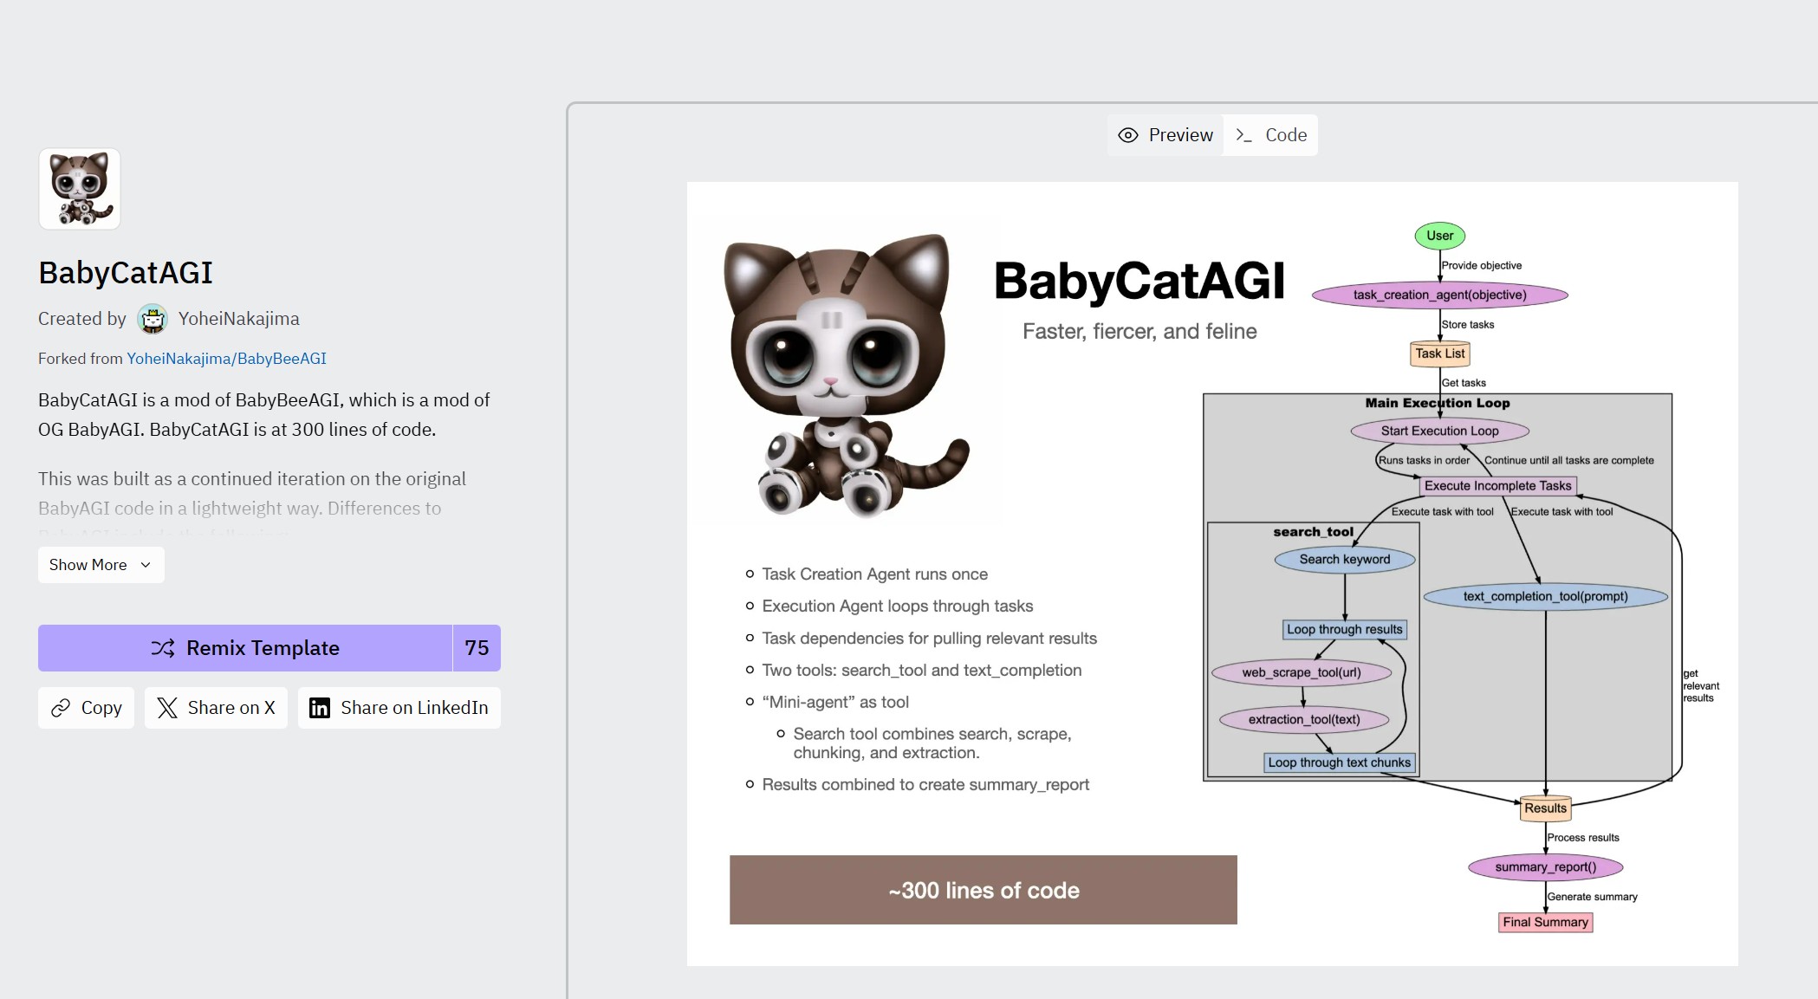The width and height of the screenshot is (1818, 999).
Task: Share the template on LinkedIn
Action: pyautogui.click(x=399, y=708)
